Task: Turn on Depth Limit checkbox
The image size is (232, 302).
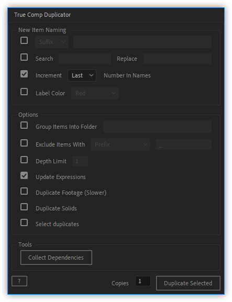Action: point(24,160)
